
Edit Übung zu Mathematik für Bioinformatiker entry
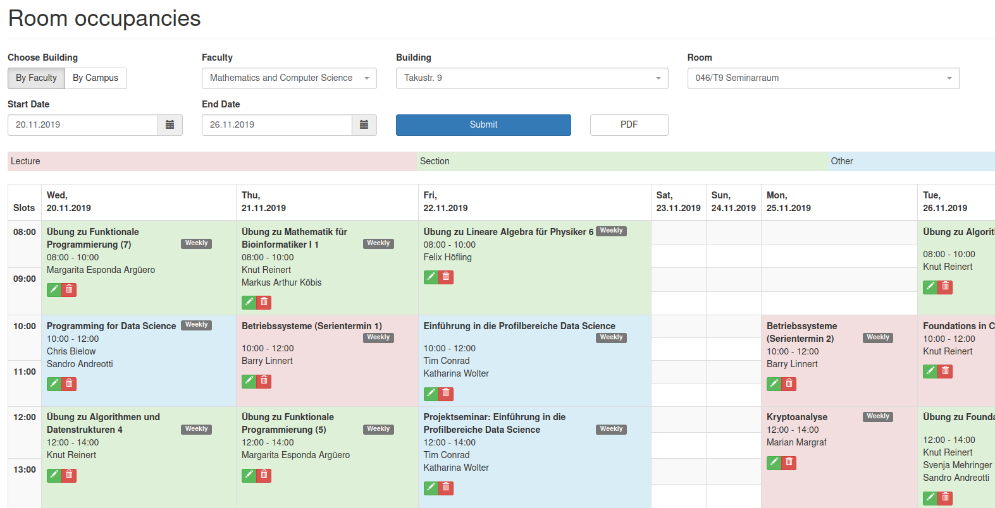(x=249, y=302)
